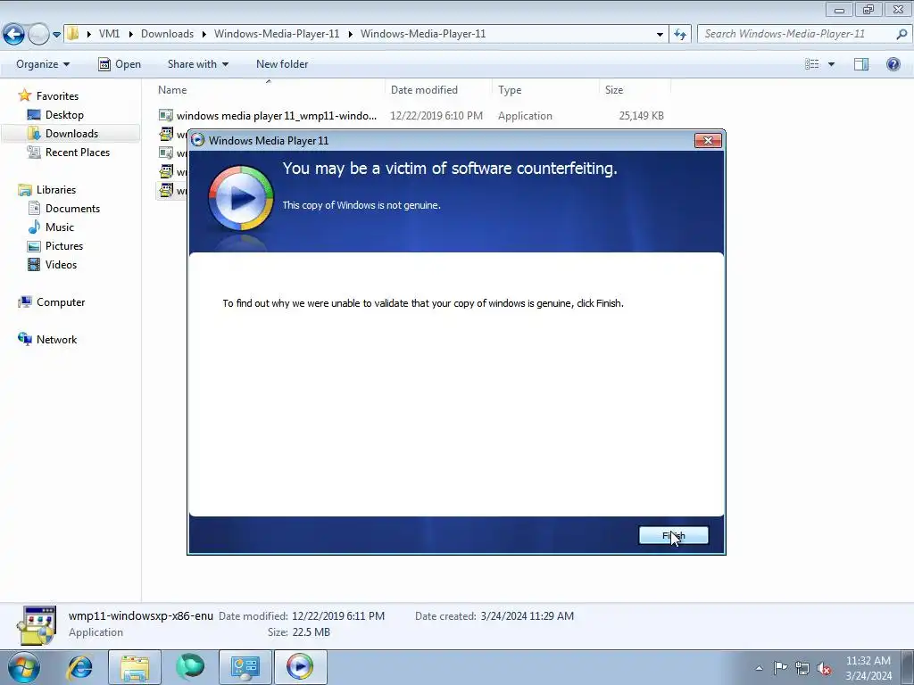Open the Organize menu
The width and height of the screenshot is (914, 685).
click(43, 64)
